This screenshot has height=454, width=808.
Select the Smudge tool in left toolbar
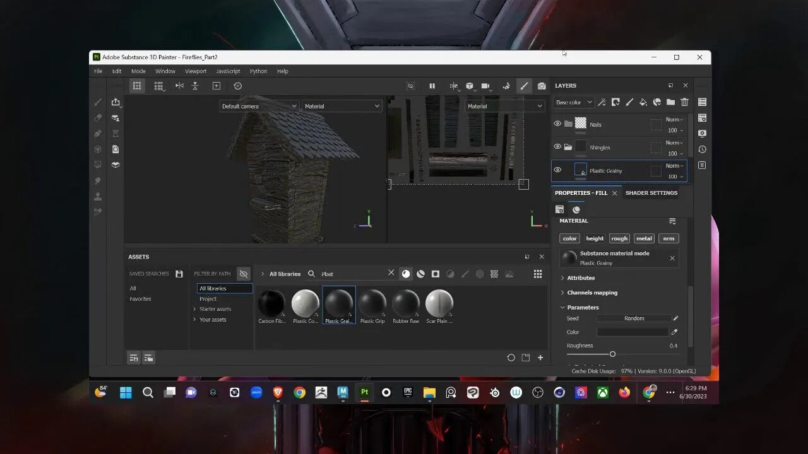[x=98, y=181]
